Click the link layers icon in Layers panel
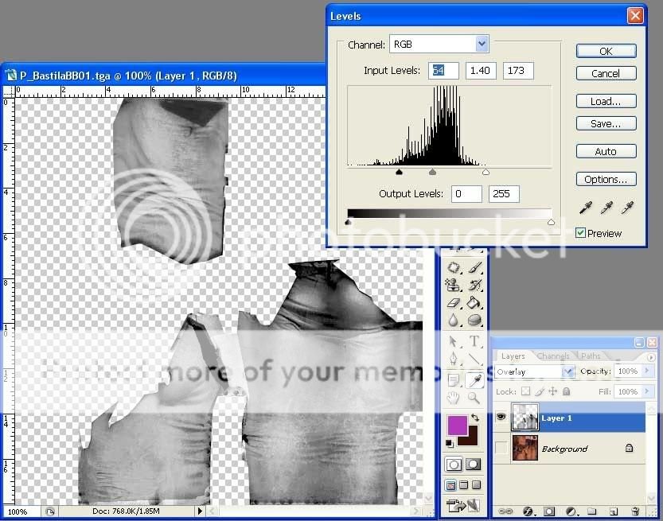Viewport: 663px width, 521px height. [505, 511]
